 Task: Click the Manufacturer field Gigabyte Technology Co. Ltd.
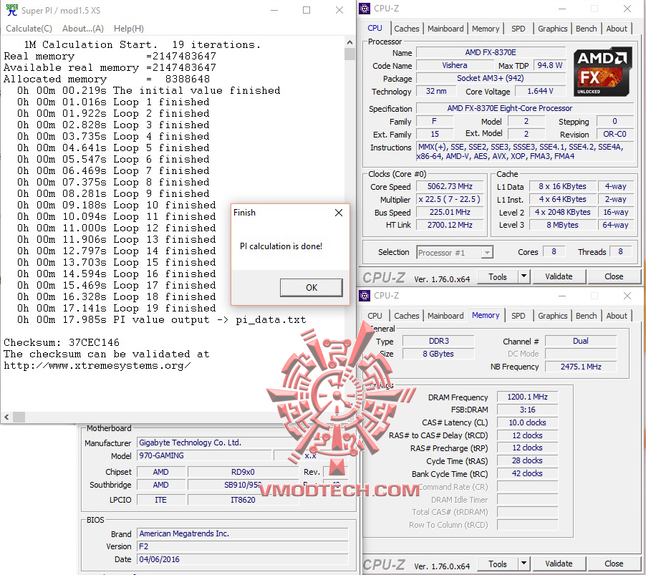click(242, 443)
